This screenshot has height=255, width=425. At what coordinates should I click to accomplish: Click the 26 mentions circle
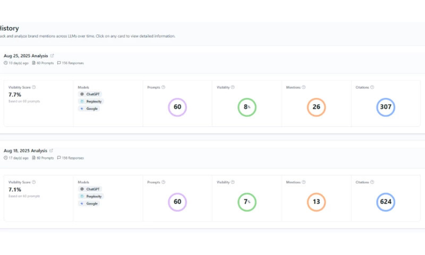(x=316, y=107)
